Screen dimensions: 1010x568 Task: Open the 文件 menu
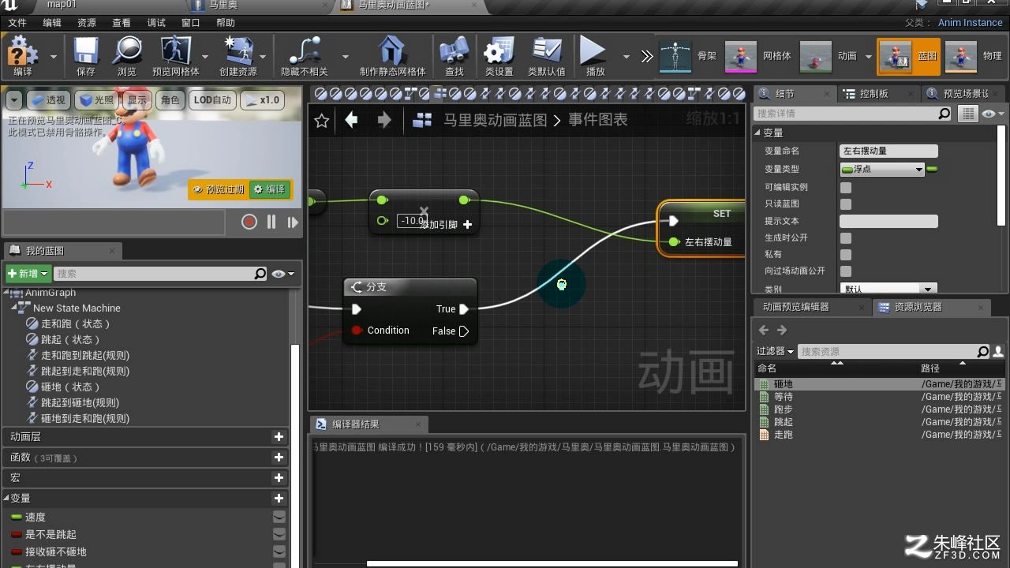click(17, 23)
